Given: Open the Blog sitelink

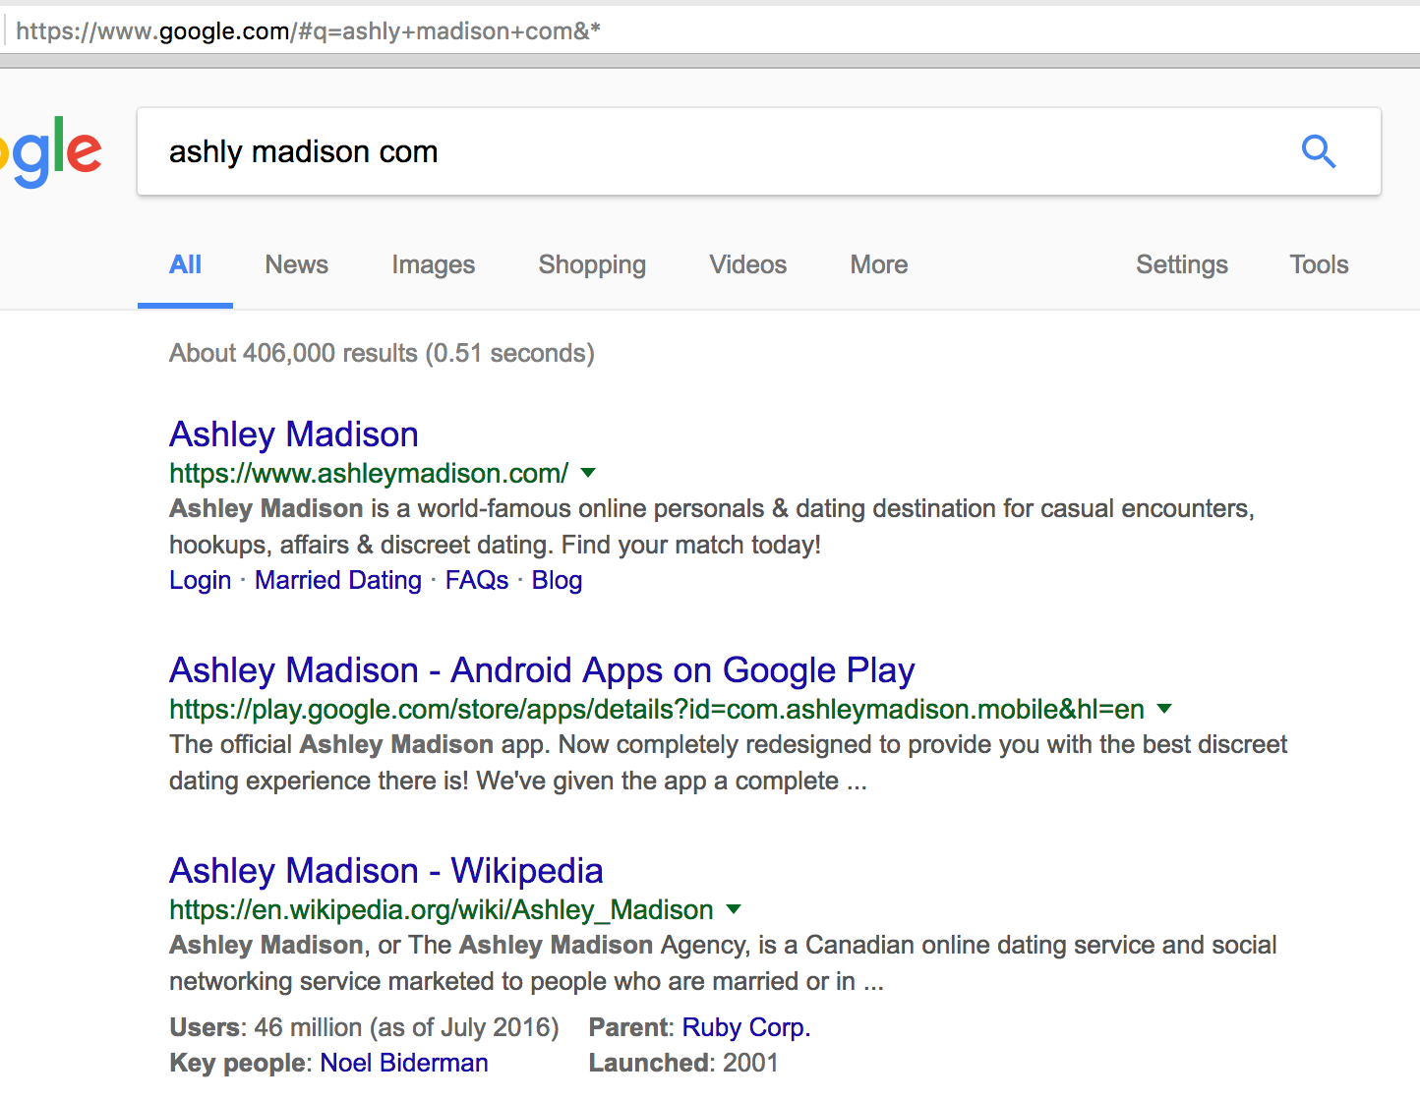Looking at the screenshot, I should click(557, 580).
